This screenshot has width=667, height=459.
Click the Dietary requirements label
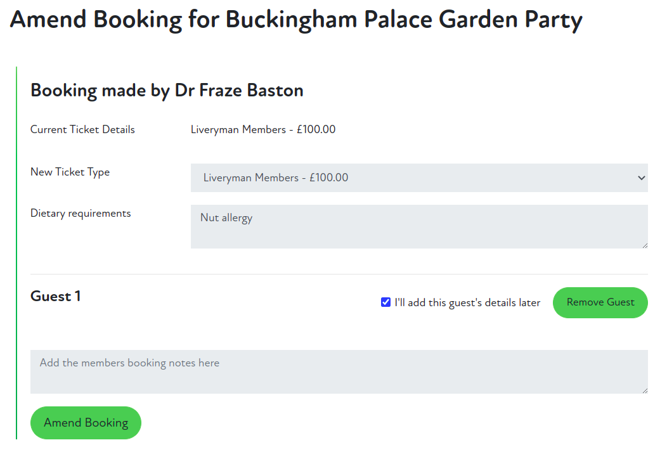point(81,213)
